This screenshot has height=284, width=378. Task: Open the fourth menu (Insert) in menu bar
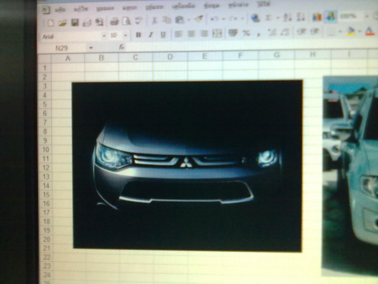tap(129, 8)
